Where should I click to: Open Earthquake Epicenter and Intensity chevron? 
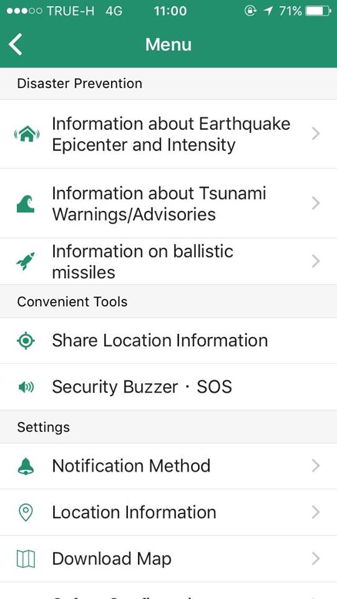pyautogui.click(x=316, y=134)
